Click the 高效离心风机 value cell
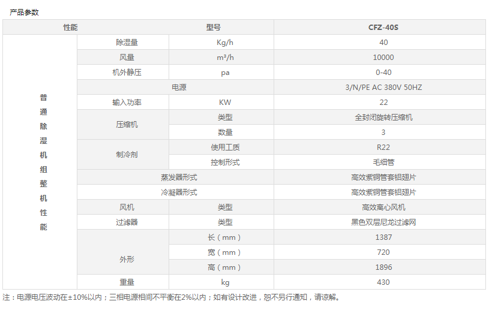The height and width of the screenshot is (313, 489). point(383,207)
